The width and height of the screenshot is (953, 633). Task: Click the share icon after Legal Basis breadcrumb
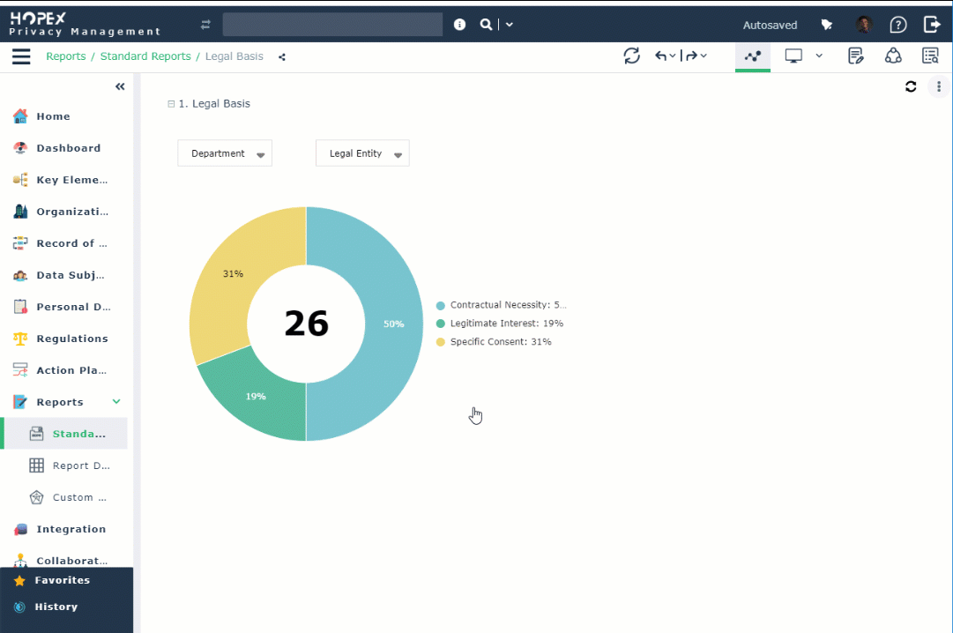pos(282,57)
